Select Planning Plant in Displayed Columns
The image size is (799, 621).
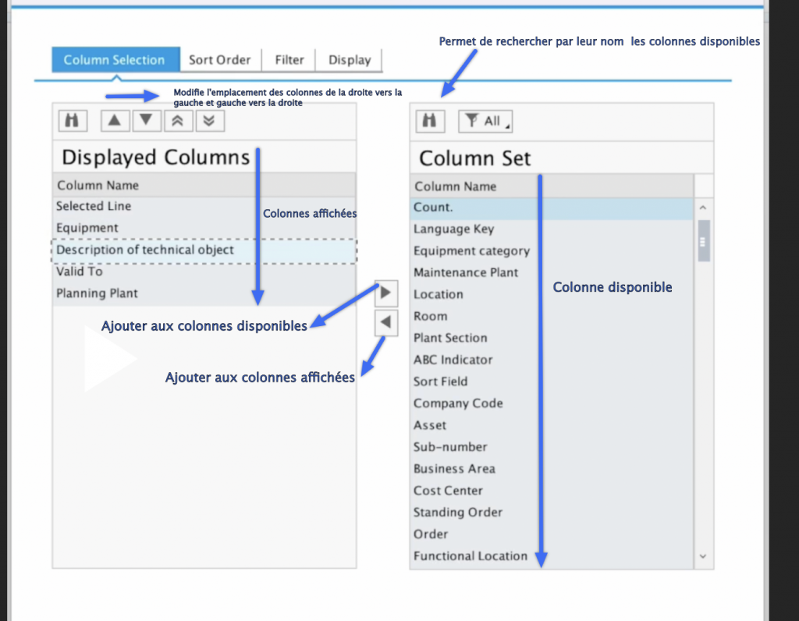click(97, 294)
